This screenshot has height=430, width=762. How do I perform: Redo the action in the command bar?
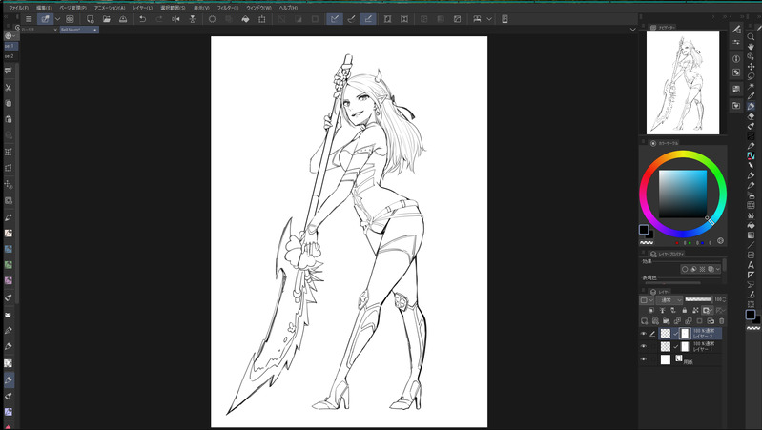pos(158,18)
